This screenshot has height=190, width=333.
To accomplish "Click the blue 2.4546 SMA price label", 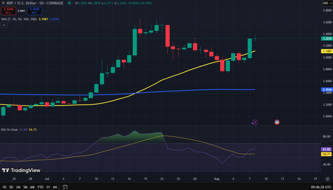I will pos(326,90).
